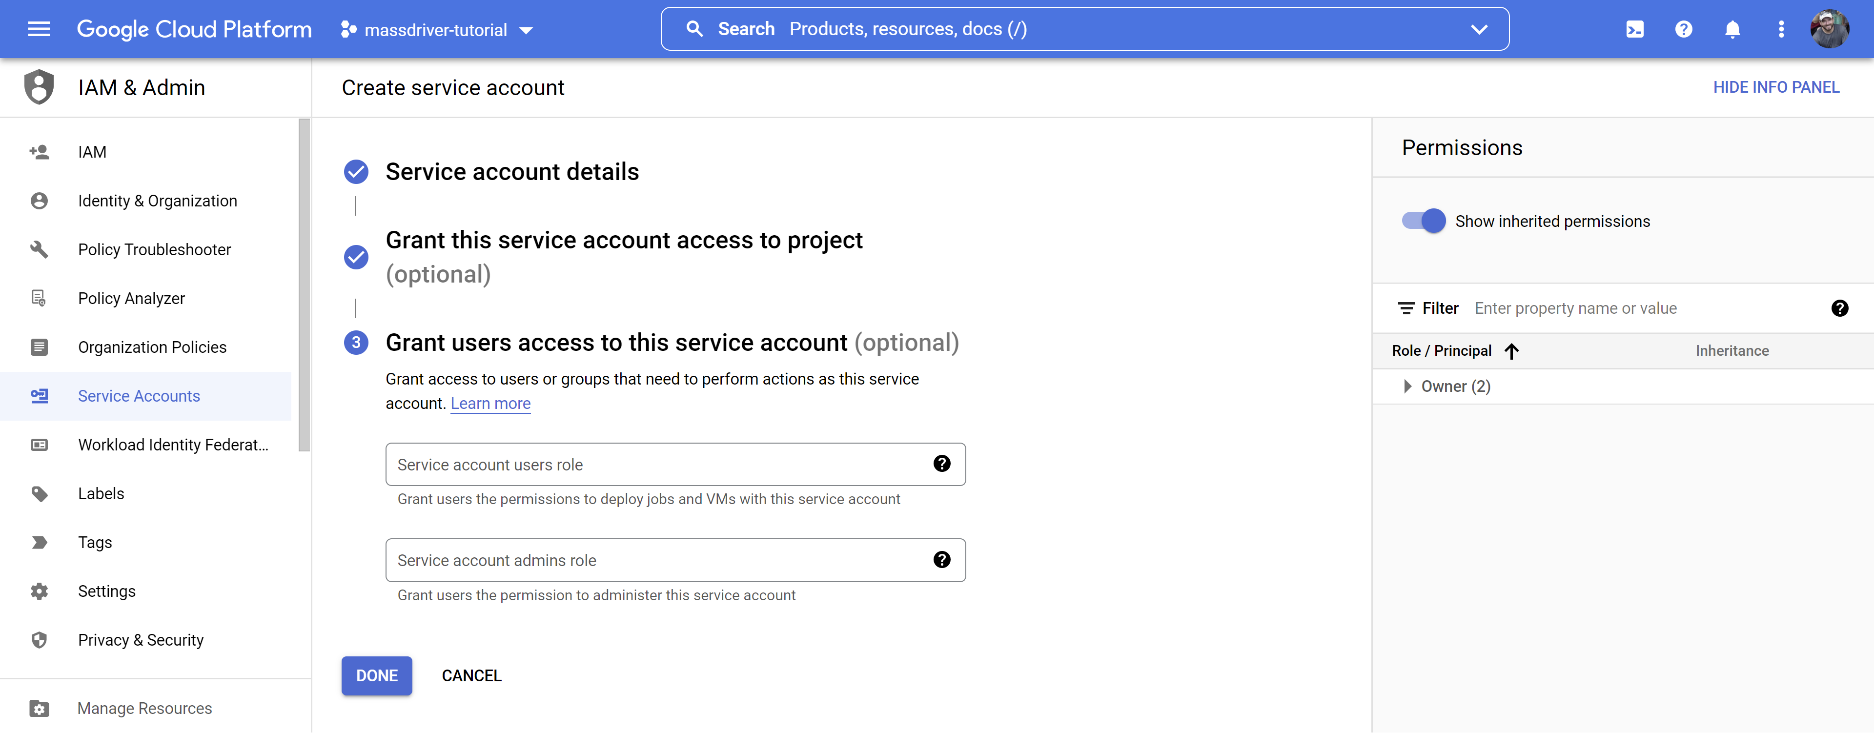
Task: Click the Workload Identity Federation card icon
Action: (x=39, y=444)
